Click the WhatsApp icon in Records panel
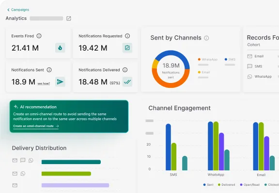Screen dimensions: 279x193 point(250,77)
